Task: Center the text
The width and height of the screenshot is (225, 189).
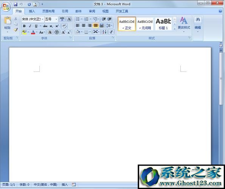Action: [84, 26]
